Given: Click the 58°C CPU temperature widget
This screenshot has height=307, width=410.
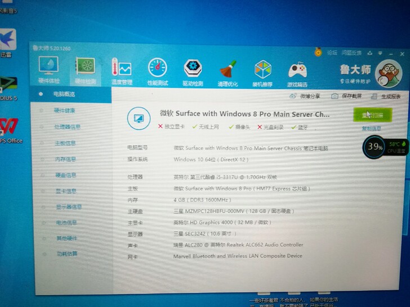Looking at the screenshot, I should (396, 147).
